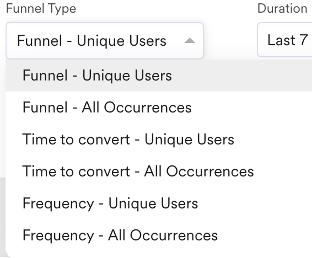Switch funnel type to All Occurrences

[x=159, y=108]
